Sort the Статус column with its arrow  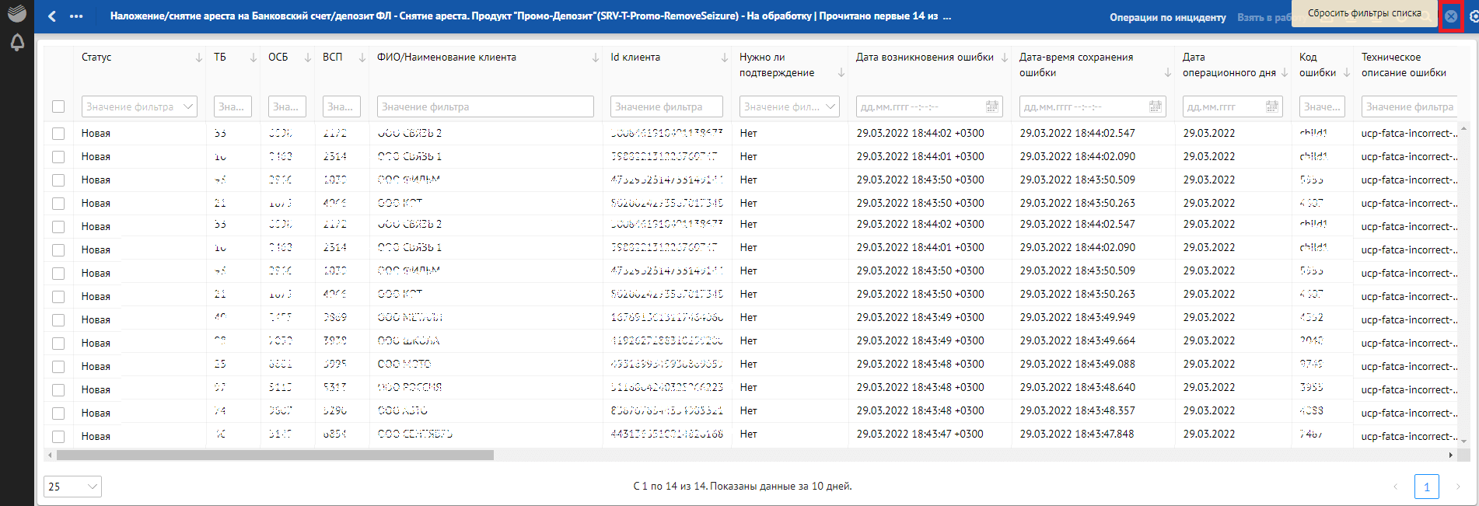[x=198, y=58]
